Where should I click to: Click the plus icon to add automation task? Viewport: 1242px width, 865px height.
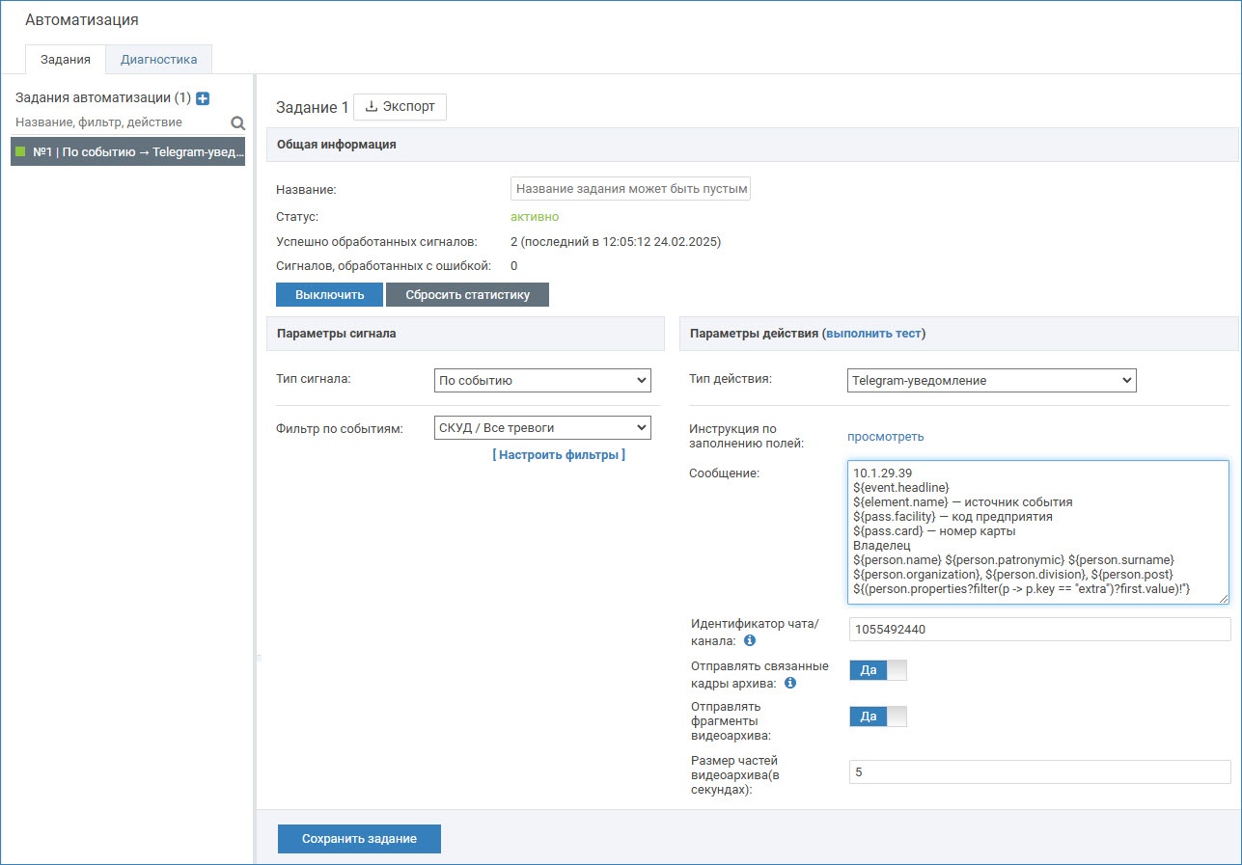(x=203, y=98)
